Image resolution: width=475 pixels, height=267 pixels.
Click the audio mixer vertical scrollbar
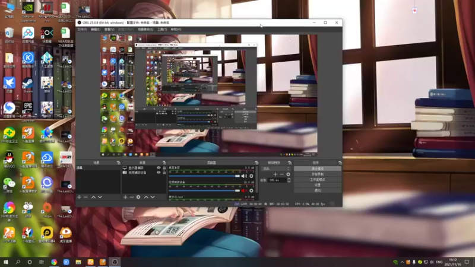tap(257, 179)
